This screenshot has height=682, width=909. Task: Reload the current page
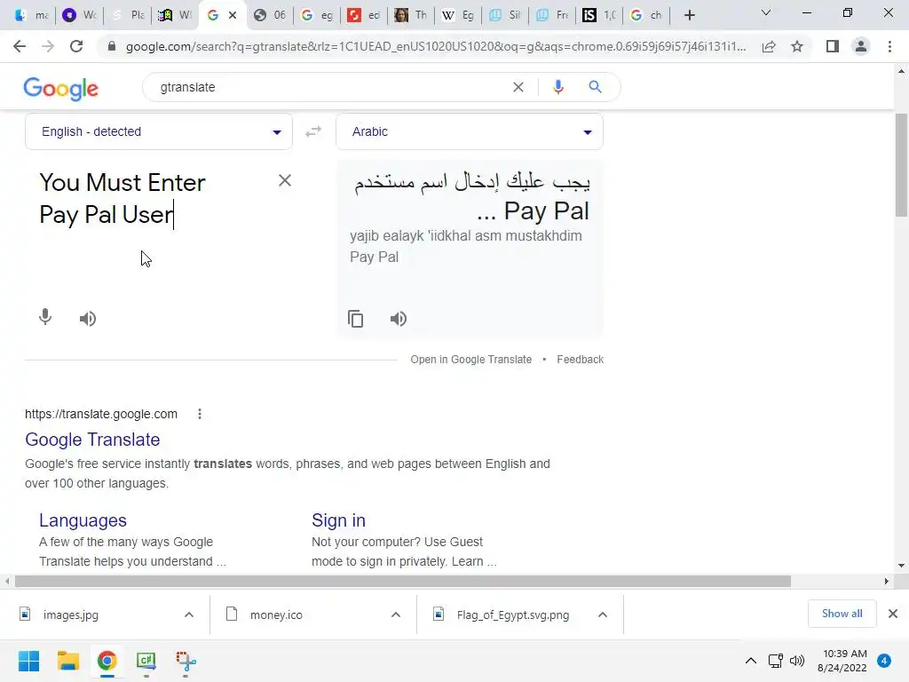click(76, 46)
